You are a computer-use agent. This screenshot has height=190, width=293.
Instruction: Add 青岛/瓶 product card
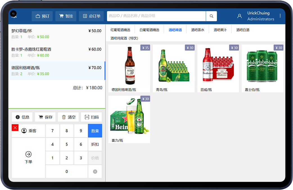click(x=173, y=68)
